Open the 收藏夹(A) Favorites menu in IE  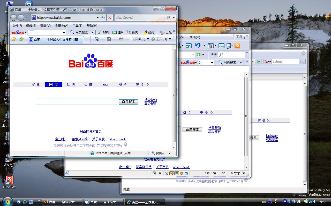(62, 25)
